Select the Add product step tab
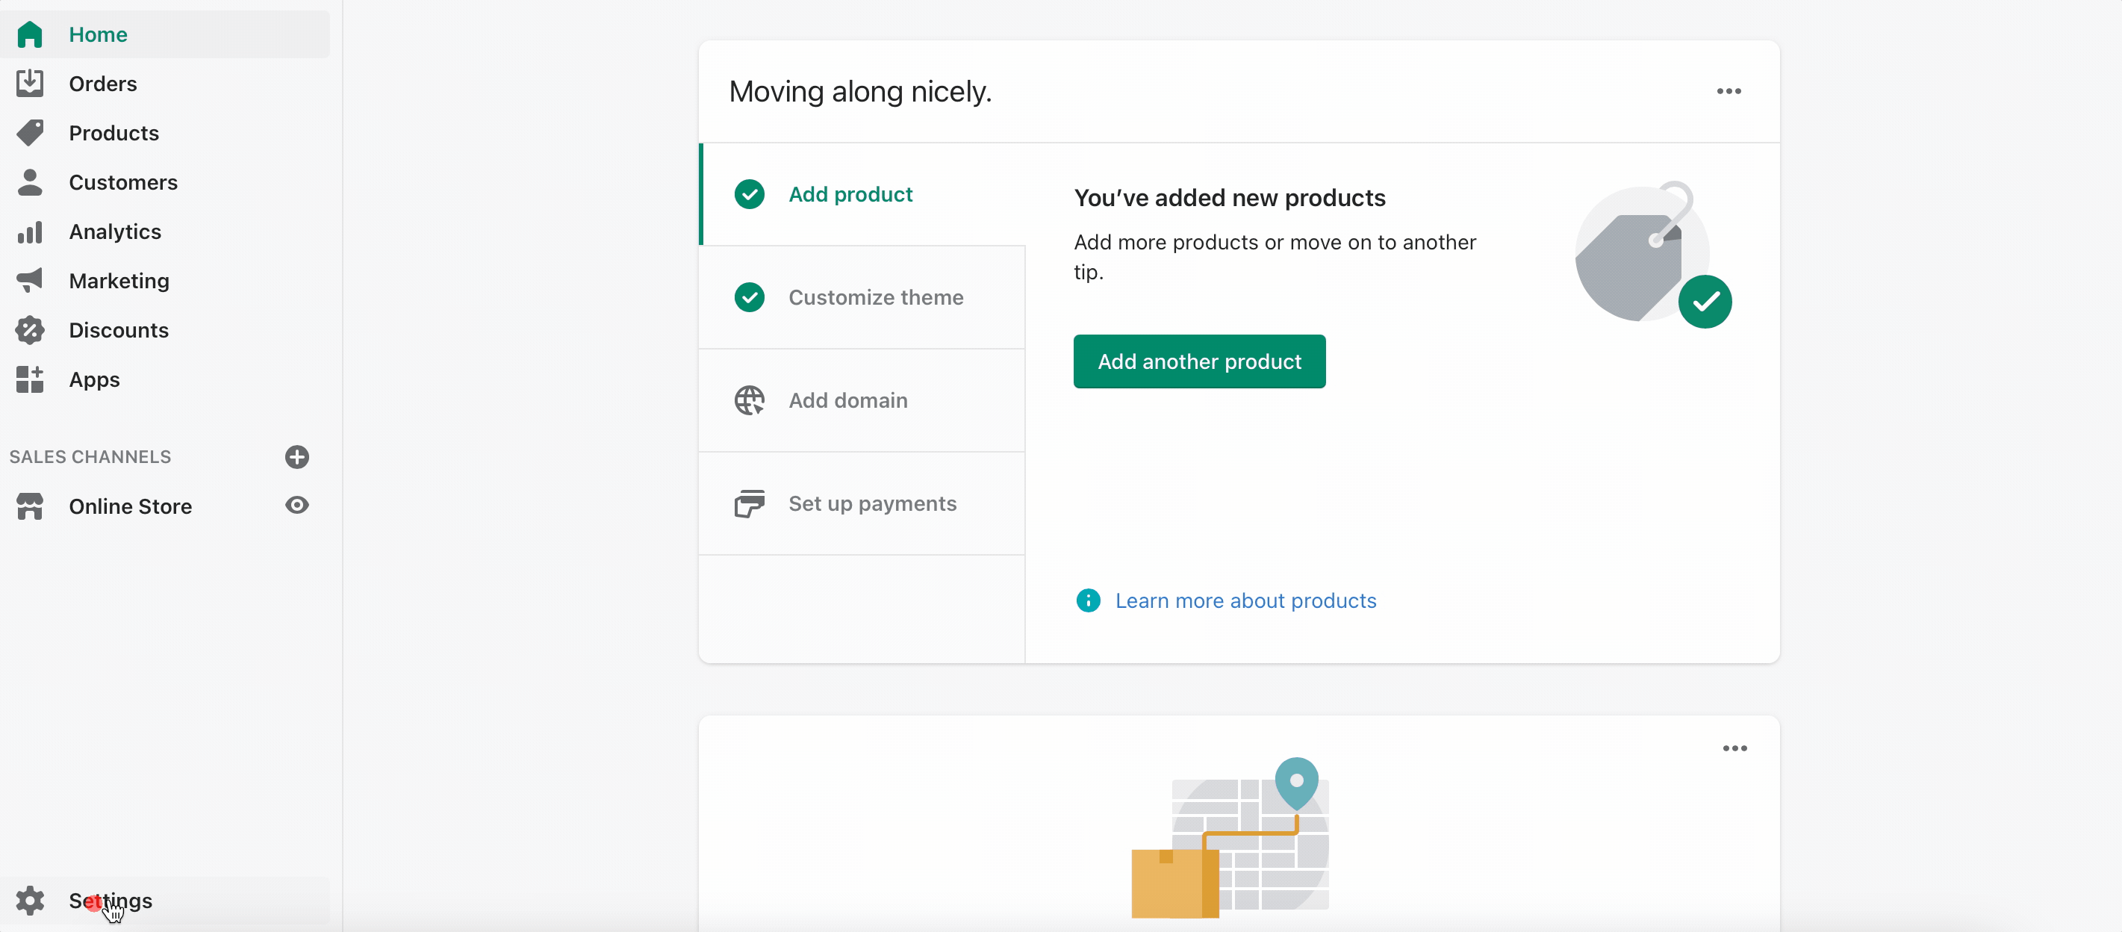The width and height of the screenshot is (2122, 932). coord(862,193)
